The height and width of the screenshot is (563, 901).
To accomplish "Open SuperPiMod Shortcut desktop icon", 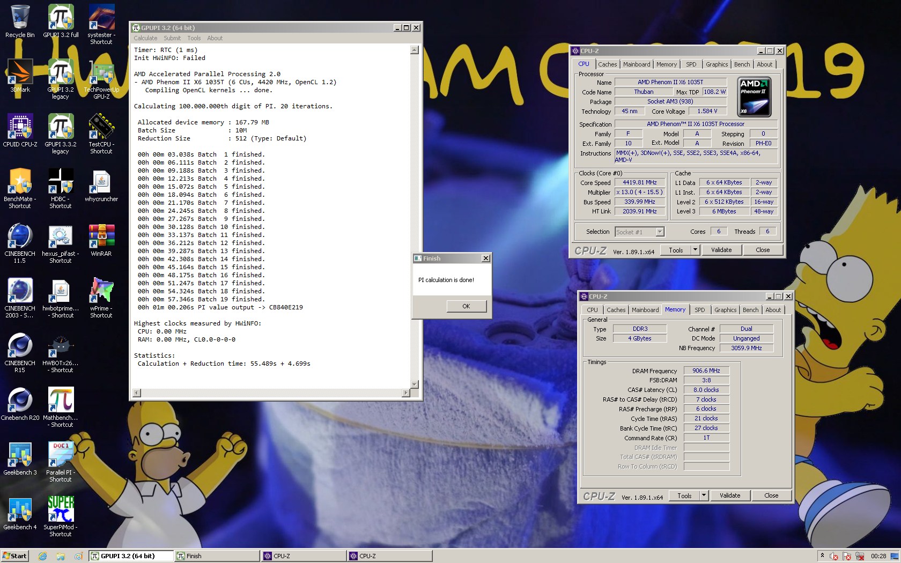I will click(x=61, y=517).
